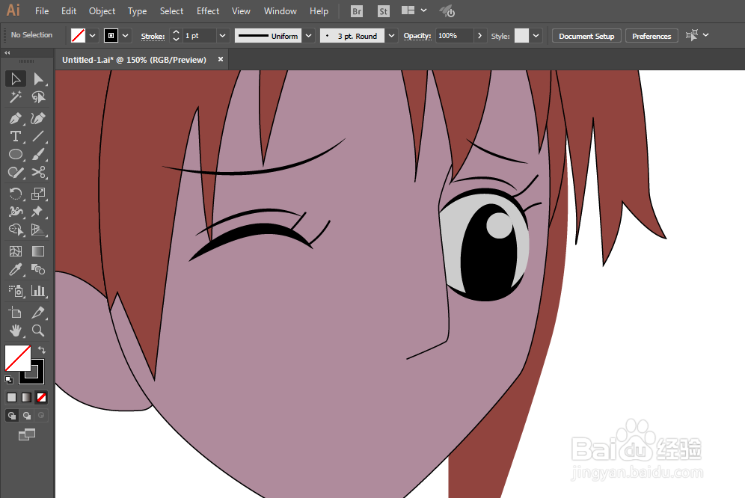Viewport: 745px width, 498px height.
Task: Open Adobe Stock (St)
Action: tap(384, 11)
